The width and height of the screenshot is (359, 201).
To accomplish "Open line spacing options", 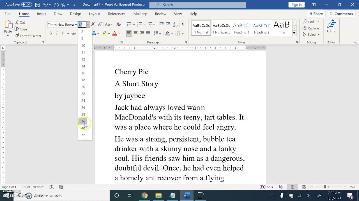I will point(157,33).
